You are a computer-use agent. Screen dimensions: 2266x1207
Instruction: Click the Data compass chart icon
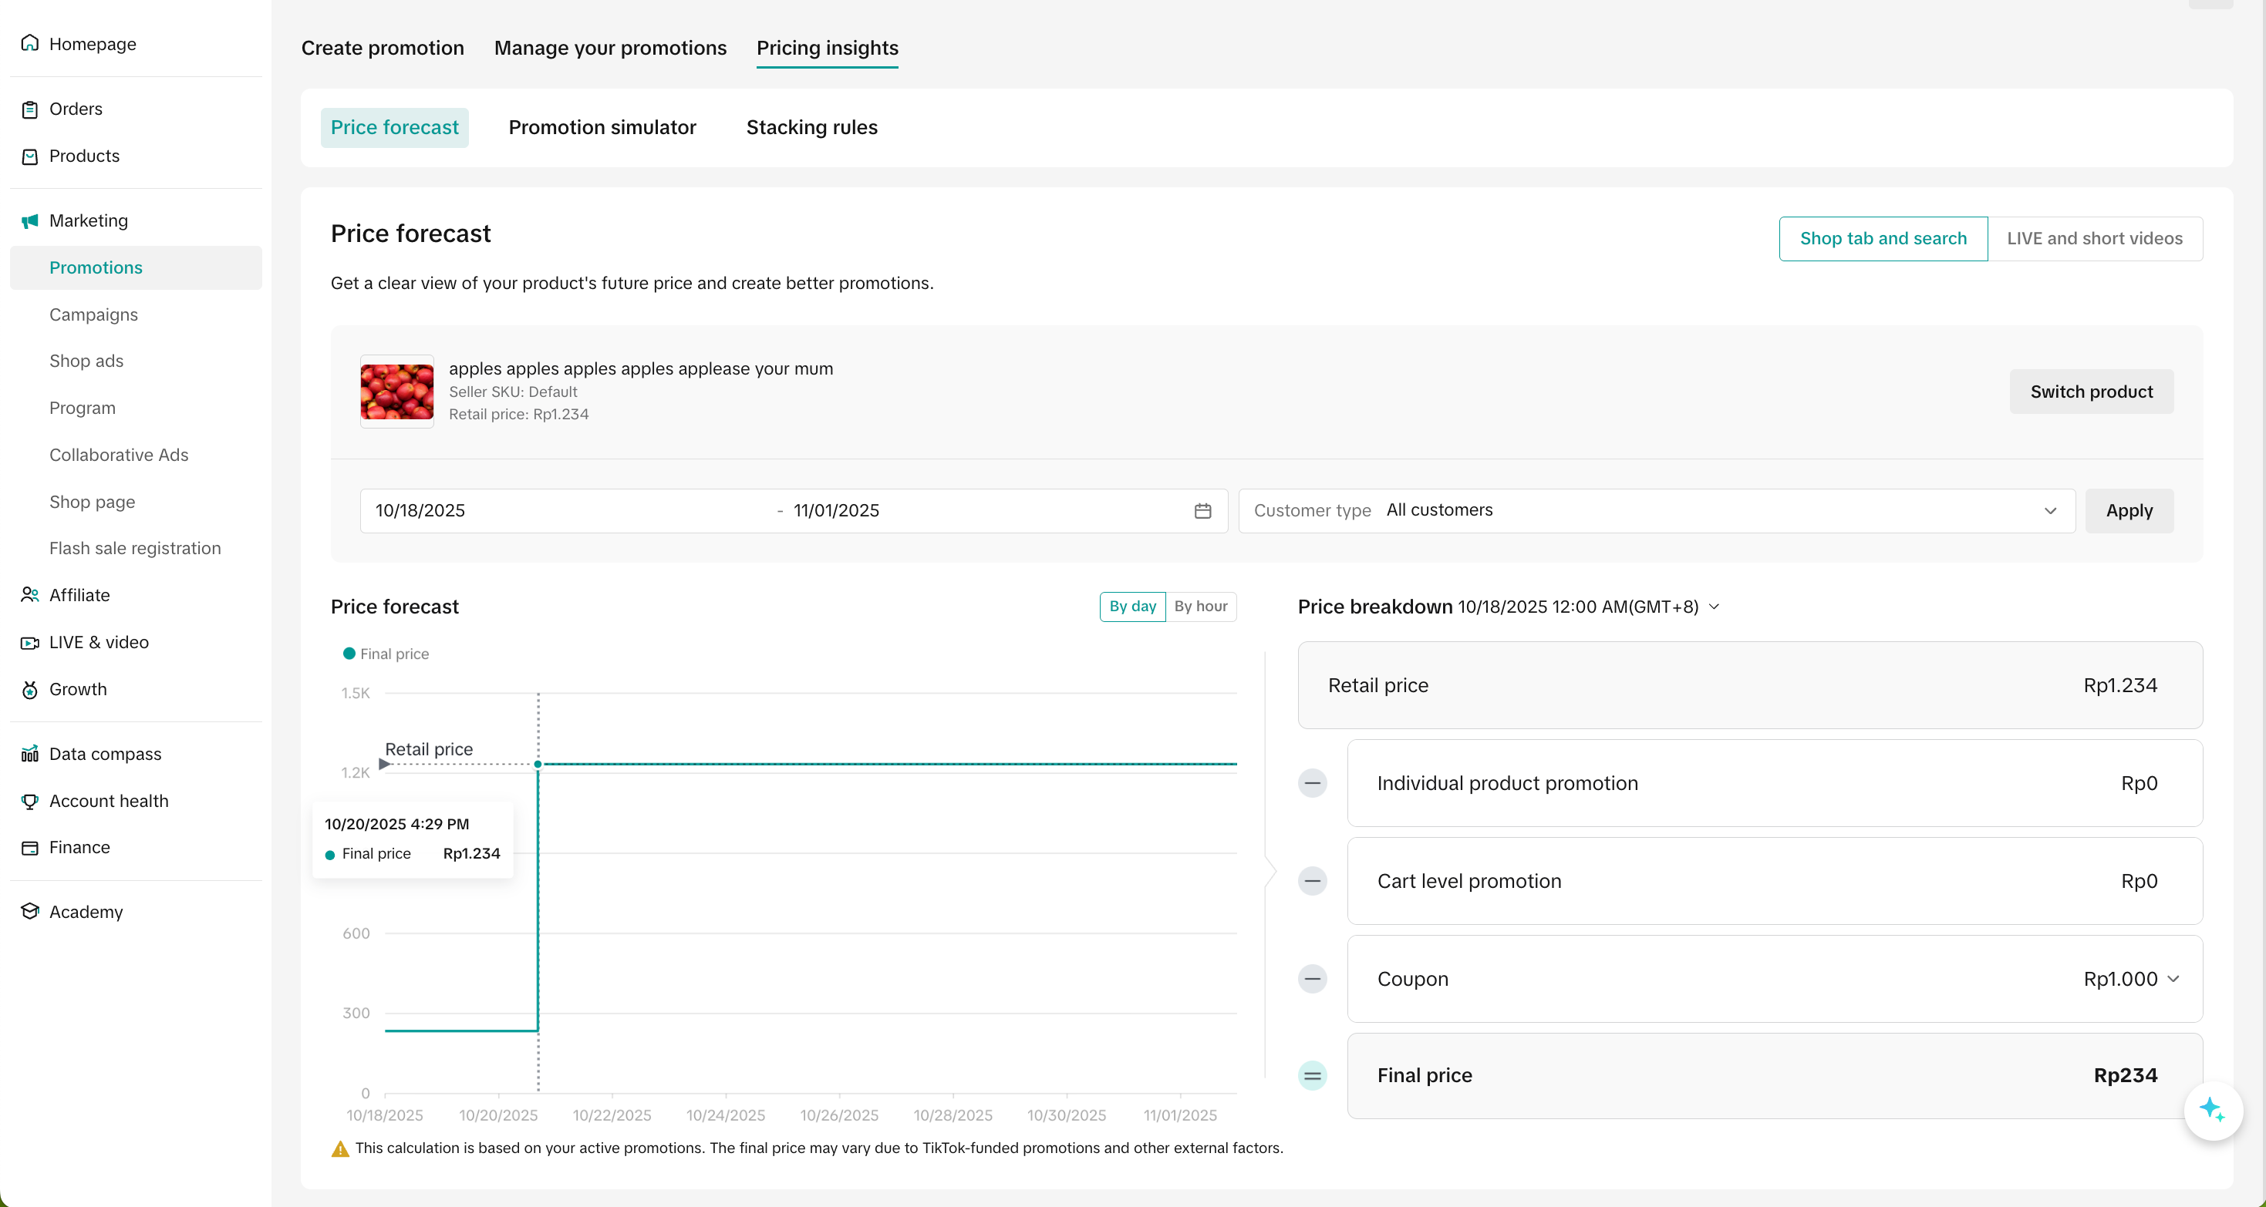click(30, 755)
